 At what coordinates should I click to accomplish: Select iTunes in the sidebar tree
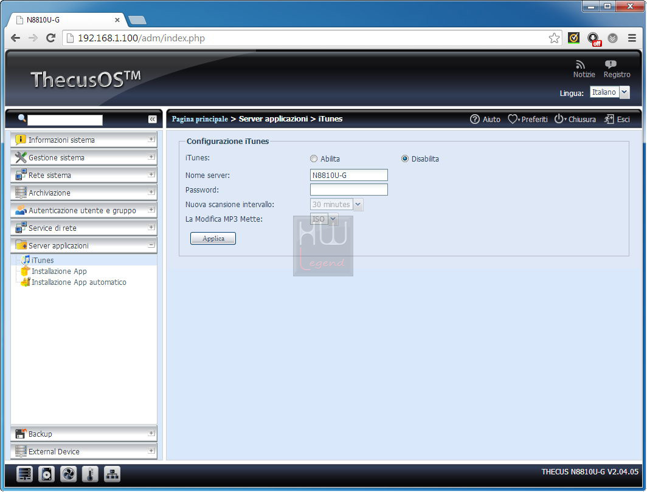43,261
